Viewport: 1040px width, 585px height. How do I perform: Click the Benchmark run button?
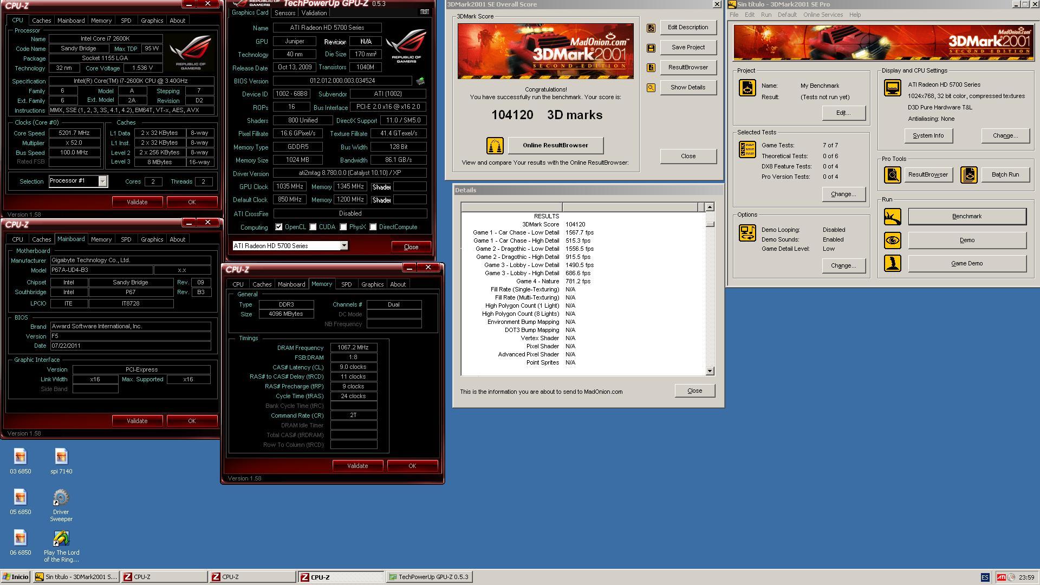(967, 217)
